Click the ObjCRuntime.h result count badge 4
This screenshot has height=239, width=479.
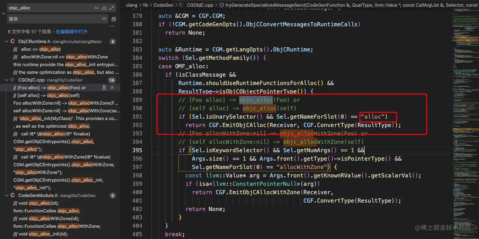pos(113,42)
